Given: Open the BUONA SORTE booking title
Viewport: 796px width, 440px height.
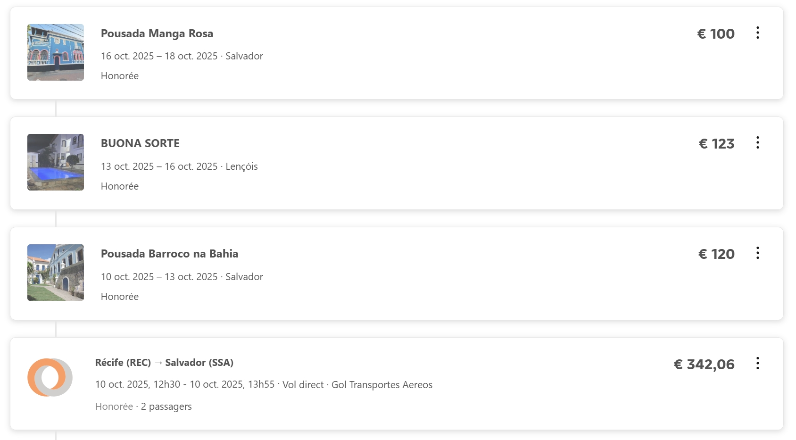Looking at the screenshot, I should (140, 143).
